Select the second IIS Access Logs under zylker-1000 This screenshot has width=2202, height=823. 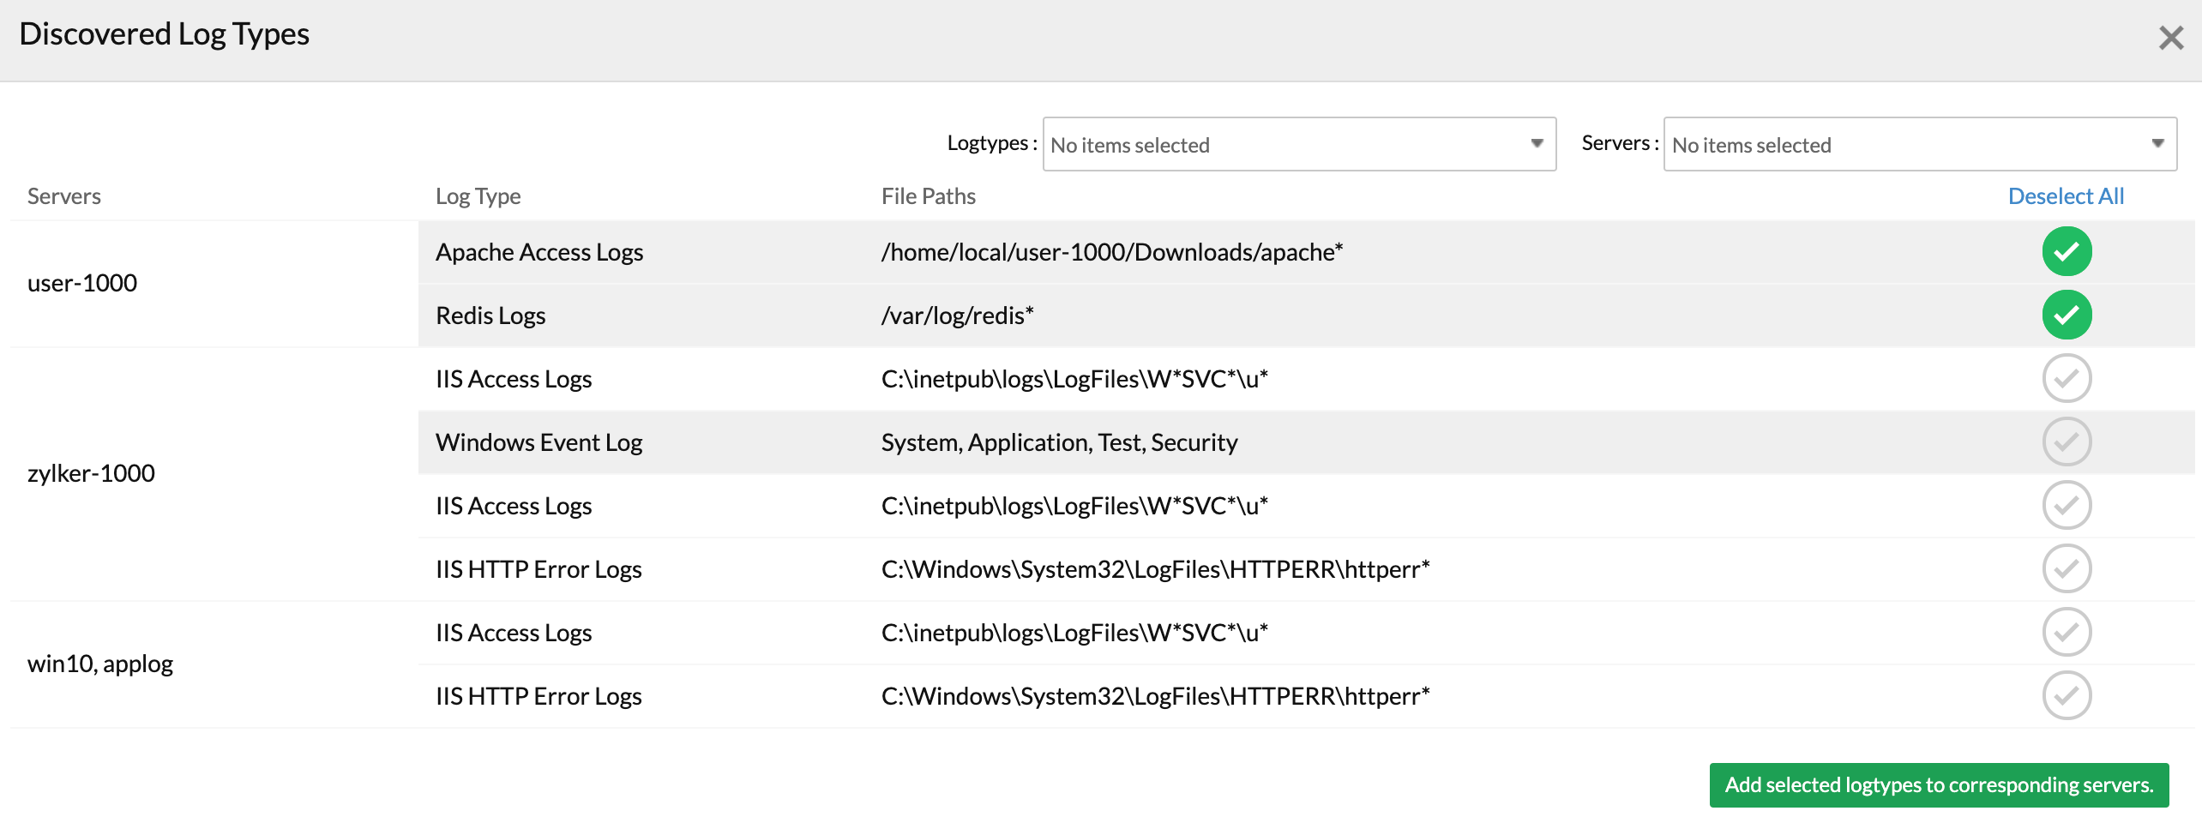coord(2067,505)
